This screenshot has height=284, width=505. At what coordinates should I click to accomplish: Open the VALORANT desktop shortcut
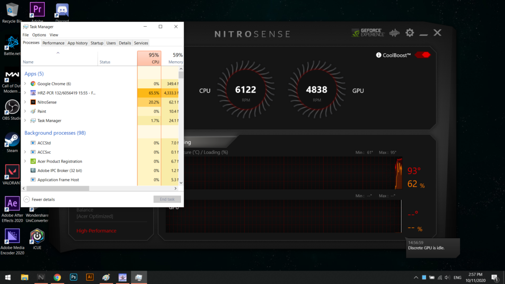[x=12, y=175]
